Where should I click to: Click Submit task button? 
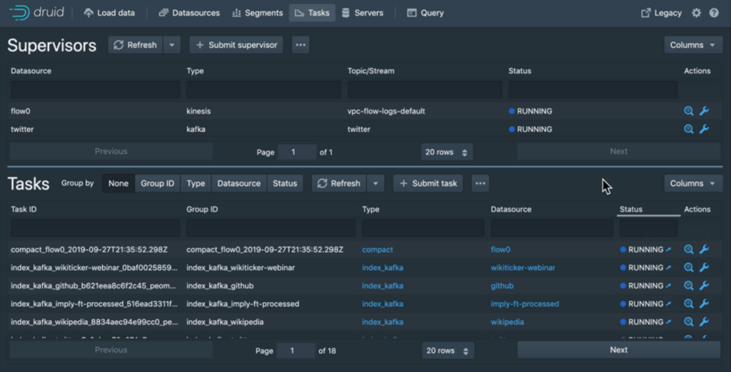click(428, 183)
